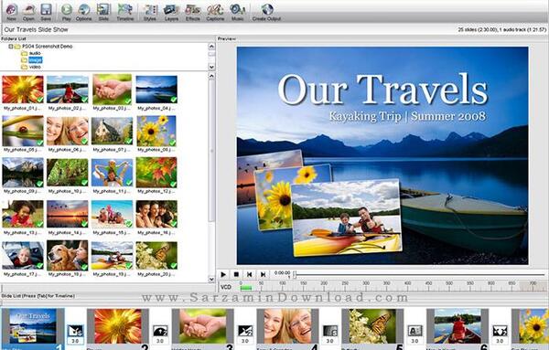Screen dimensions: 549x350
Task: Select the My_photos_19 kayak thumbnail
Action: (x=112, y=255)
